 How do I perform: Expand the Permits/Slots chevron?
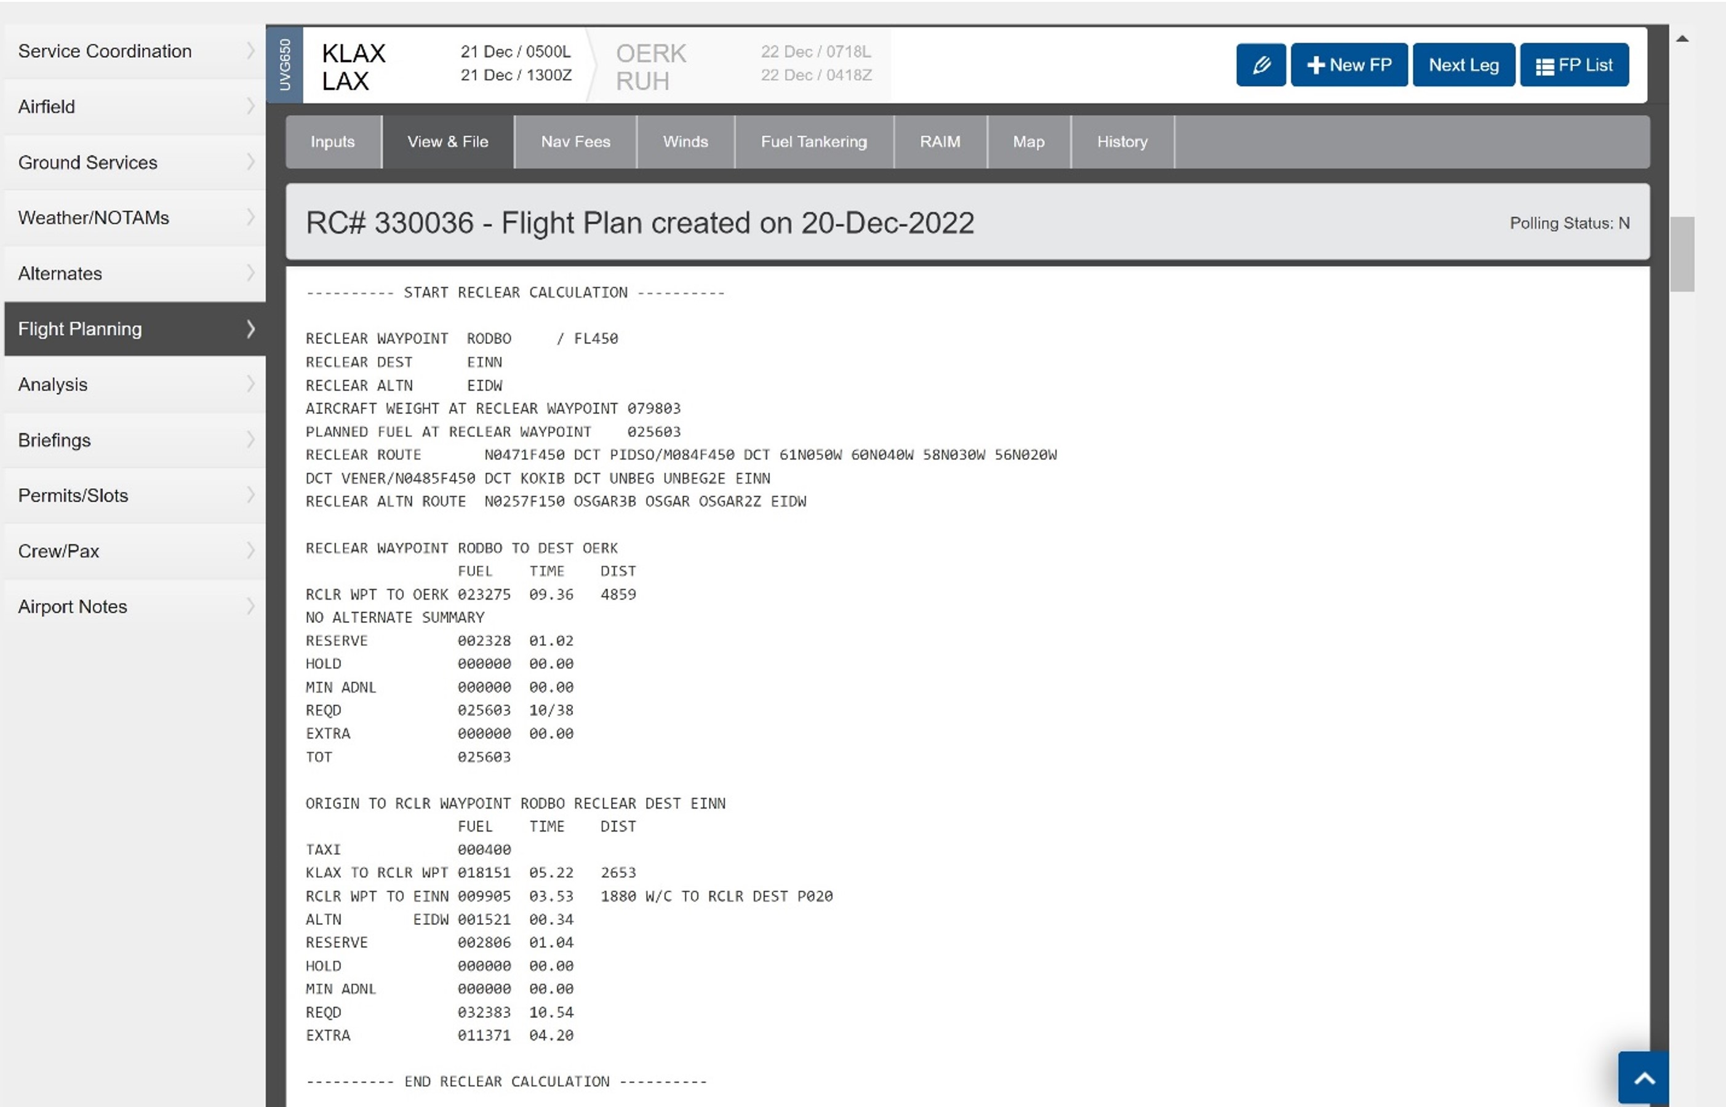[250, 495]
